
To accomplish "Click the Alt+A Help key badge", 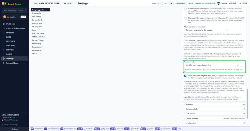I will (x=174, y=129).
